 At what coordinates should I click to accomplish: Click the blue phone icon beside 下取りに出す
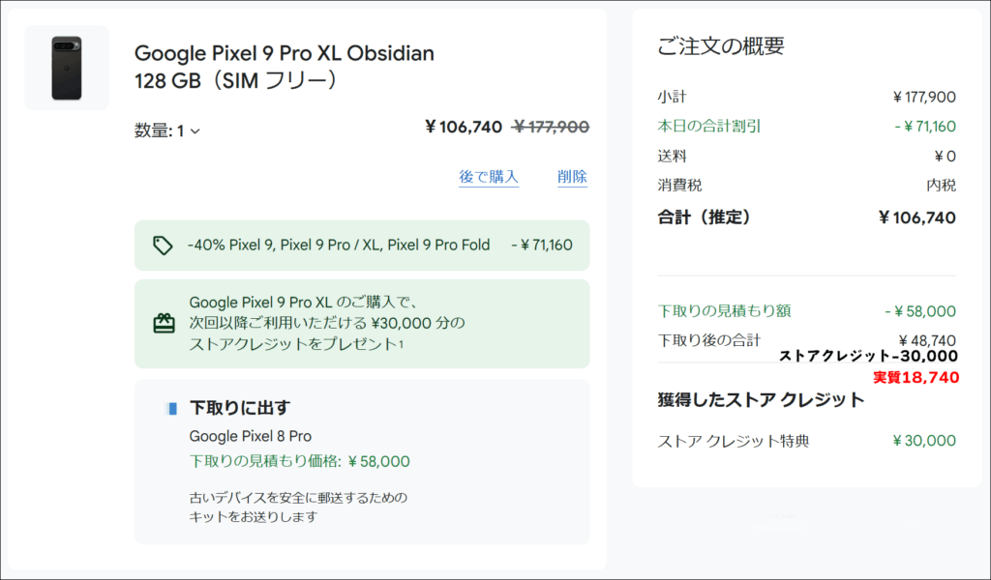pos(172,409)
